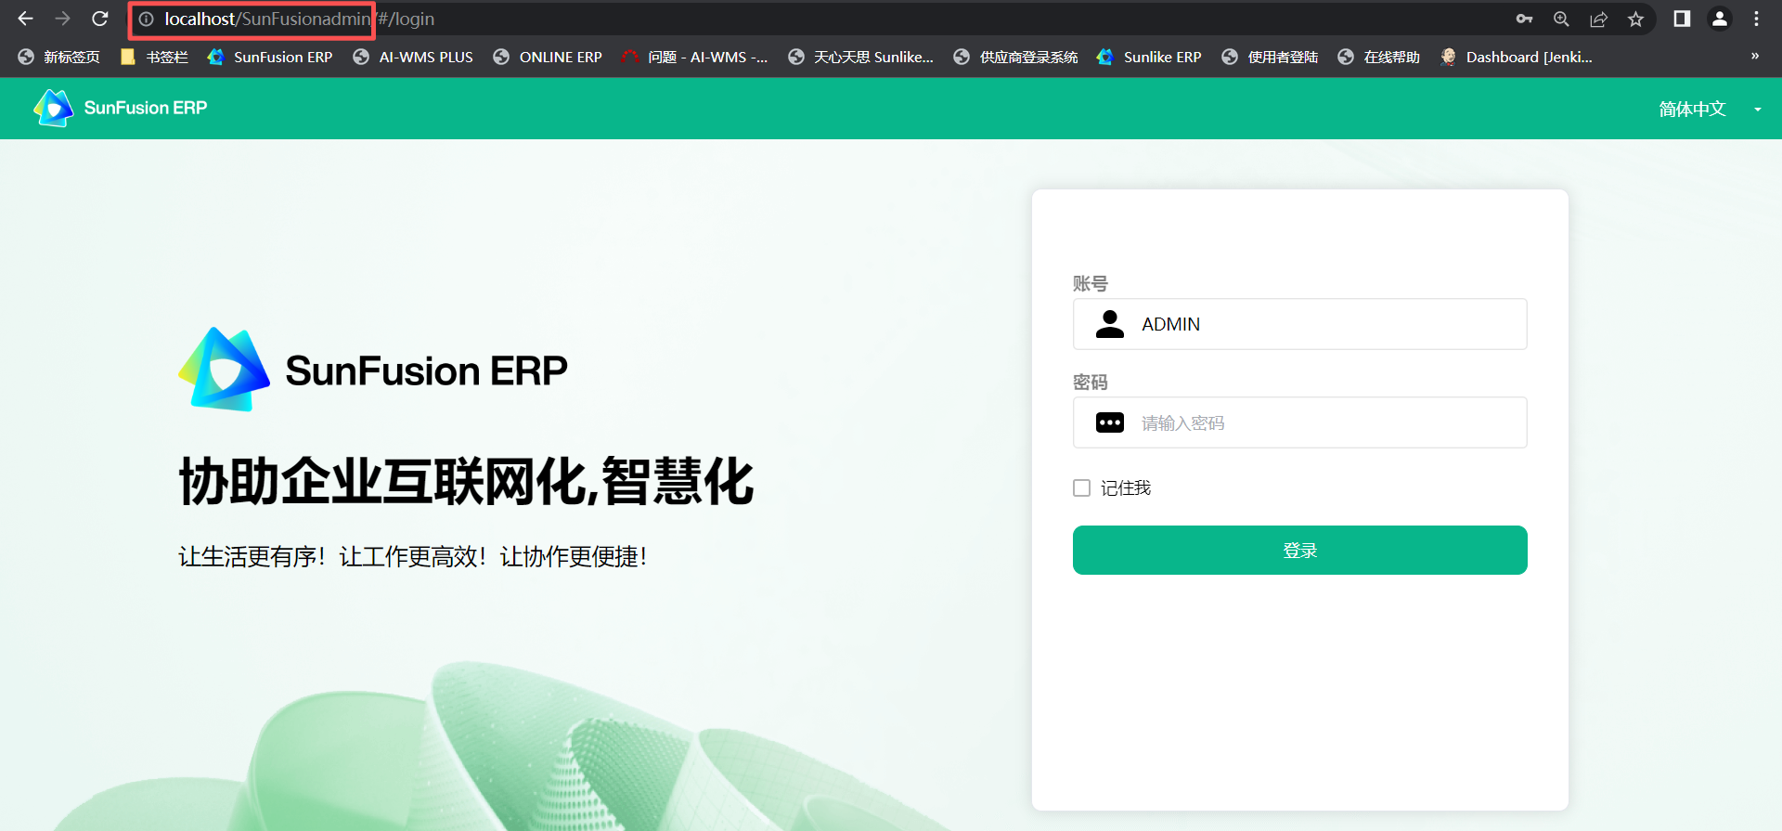This screenshot has width=1782, height=831.
Task: Open 使用者登陆 bookmark
Action: 1271,57
